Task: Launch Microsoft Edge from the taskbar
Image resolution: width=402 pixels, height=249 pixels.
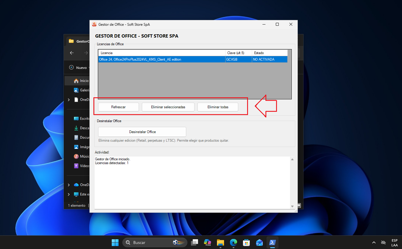Action: (234, 242)
